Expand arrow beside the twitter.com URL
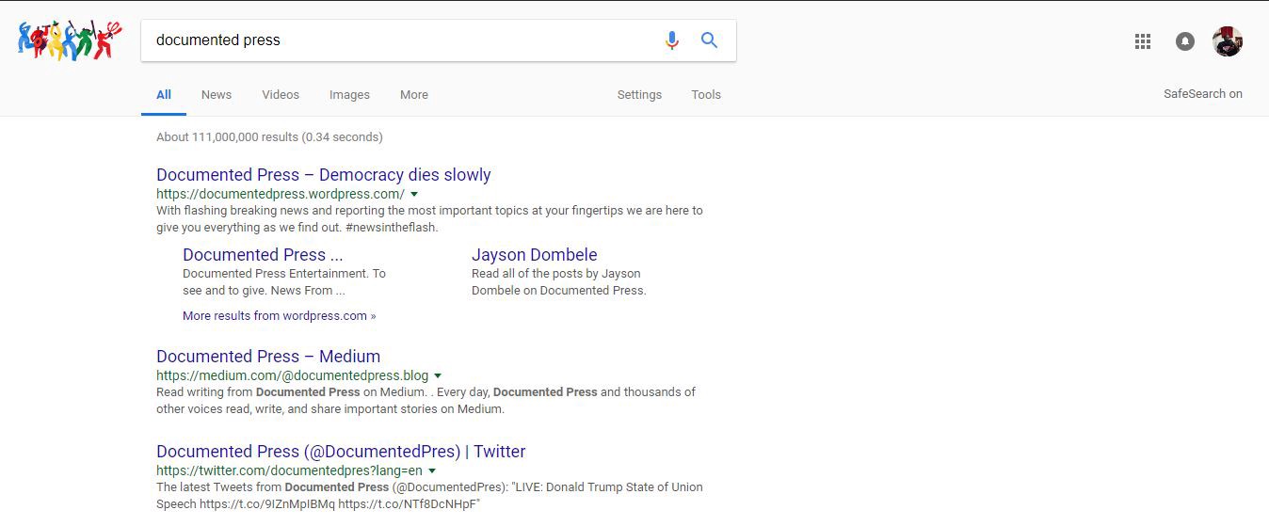1269x526 pixels. (x=432, y=470)
